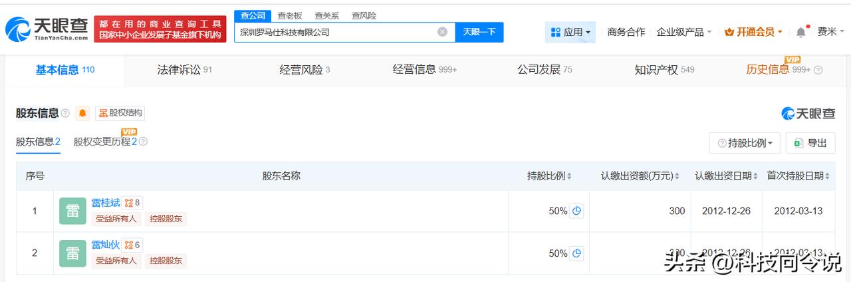Viewport: 851px width, 282px height.
Task: Click the 股东名称 column header
Action: pos(281,176)
